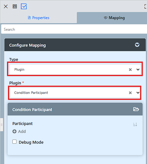Click the sort icon next to Participant
This screenshot has width=147, height=164.
135,124
